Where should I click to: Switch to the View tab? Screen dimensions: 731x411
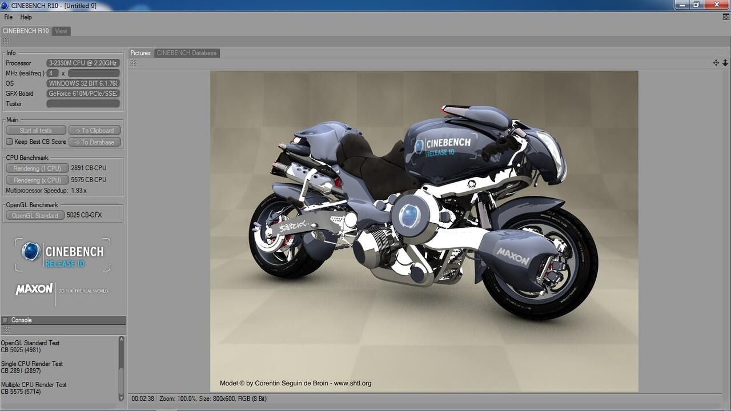[x=61, y=31]
